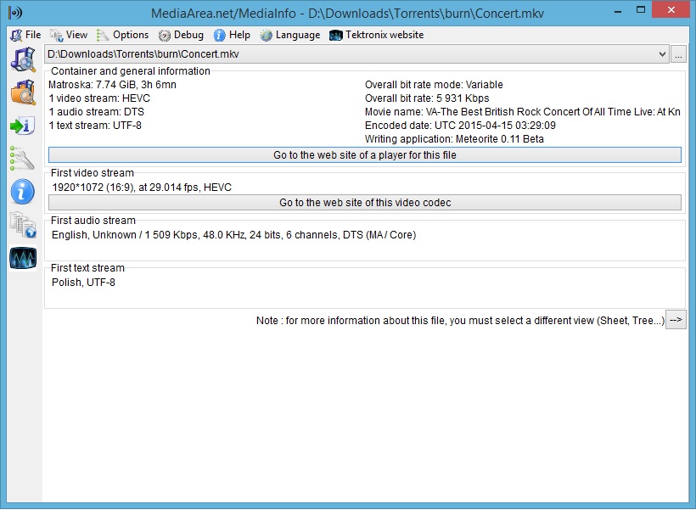Click the Tektronix waveform sidebar icon
Viewport: 696px width, 521px height.
point(23,258)
